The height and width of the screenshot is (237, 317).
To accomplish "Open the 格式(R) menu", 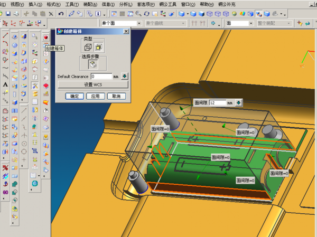I will [53, 4].
